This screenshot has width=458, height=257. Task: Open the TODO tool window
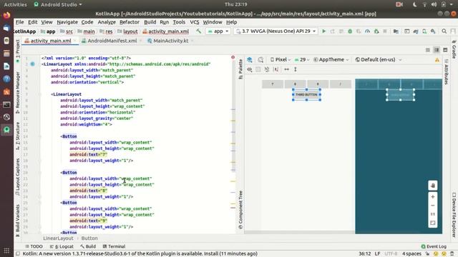point(34,246)
